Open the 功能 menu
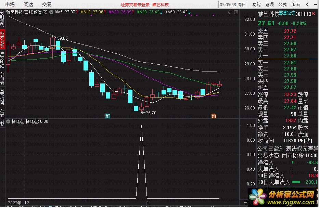This screenshot has width=320, height=208. (257, 4)
